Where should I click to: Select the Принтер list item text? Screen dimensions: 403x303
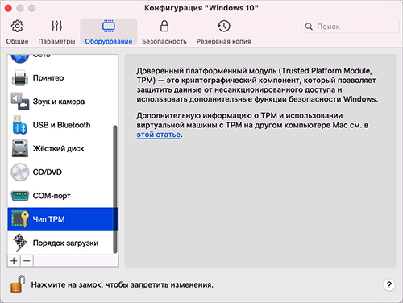48,78
